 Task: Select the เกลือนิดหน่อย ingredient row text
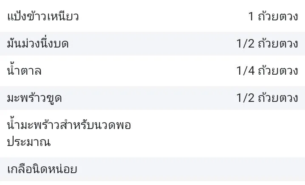point(42,169)
